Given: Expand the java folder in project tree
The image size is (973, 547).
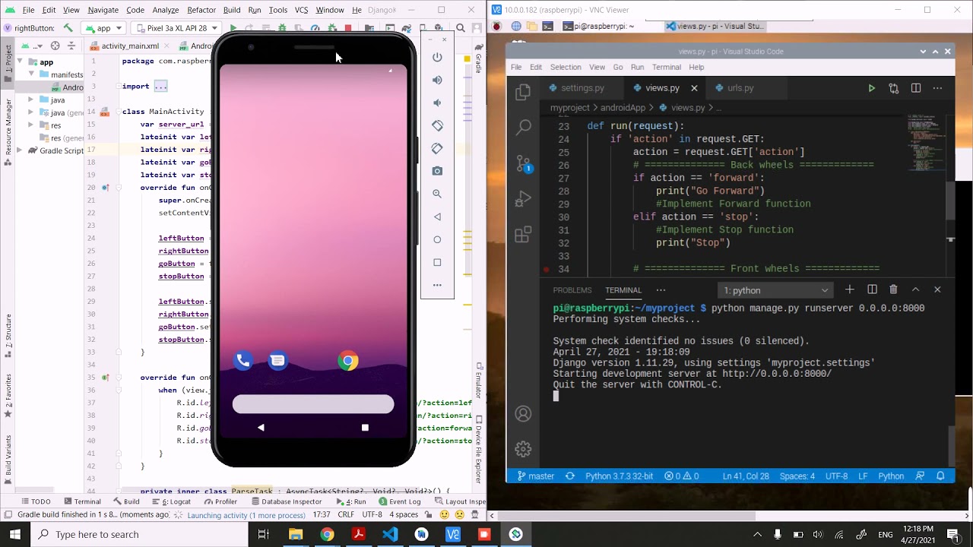Looking at the screenshot, I should [31, 100].
